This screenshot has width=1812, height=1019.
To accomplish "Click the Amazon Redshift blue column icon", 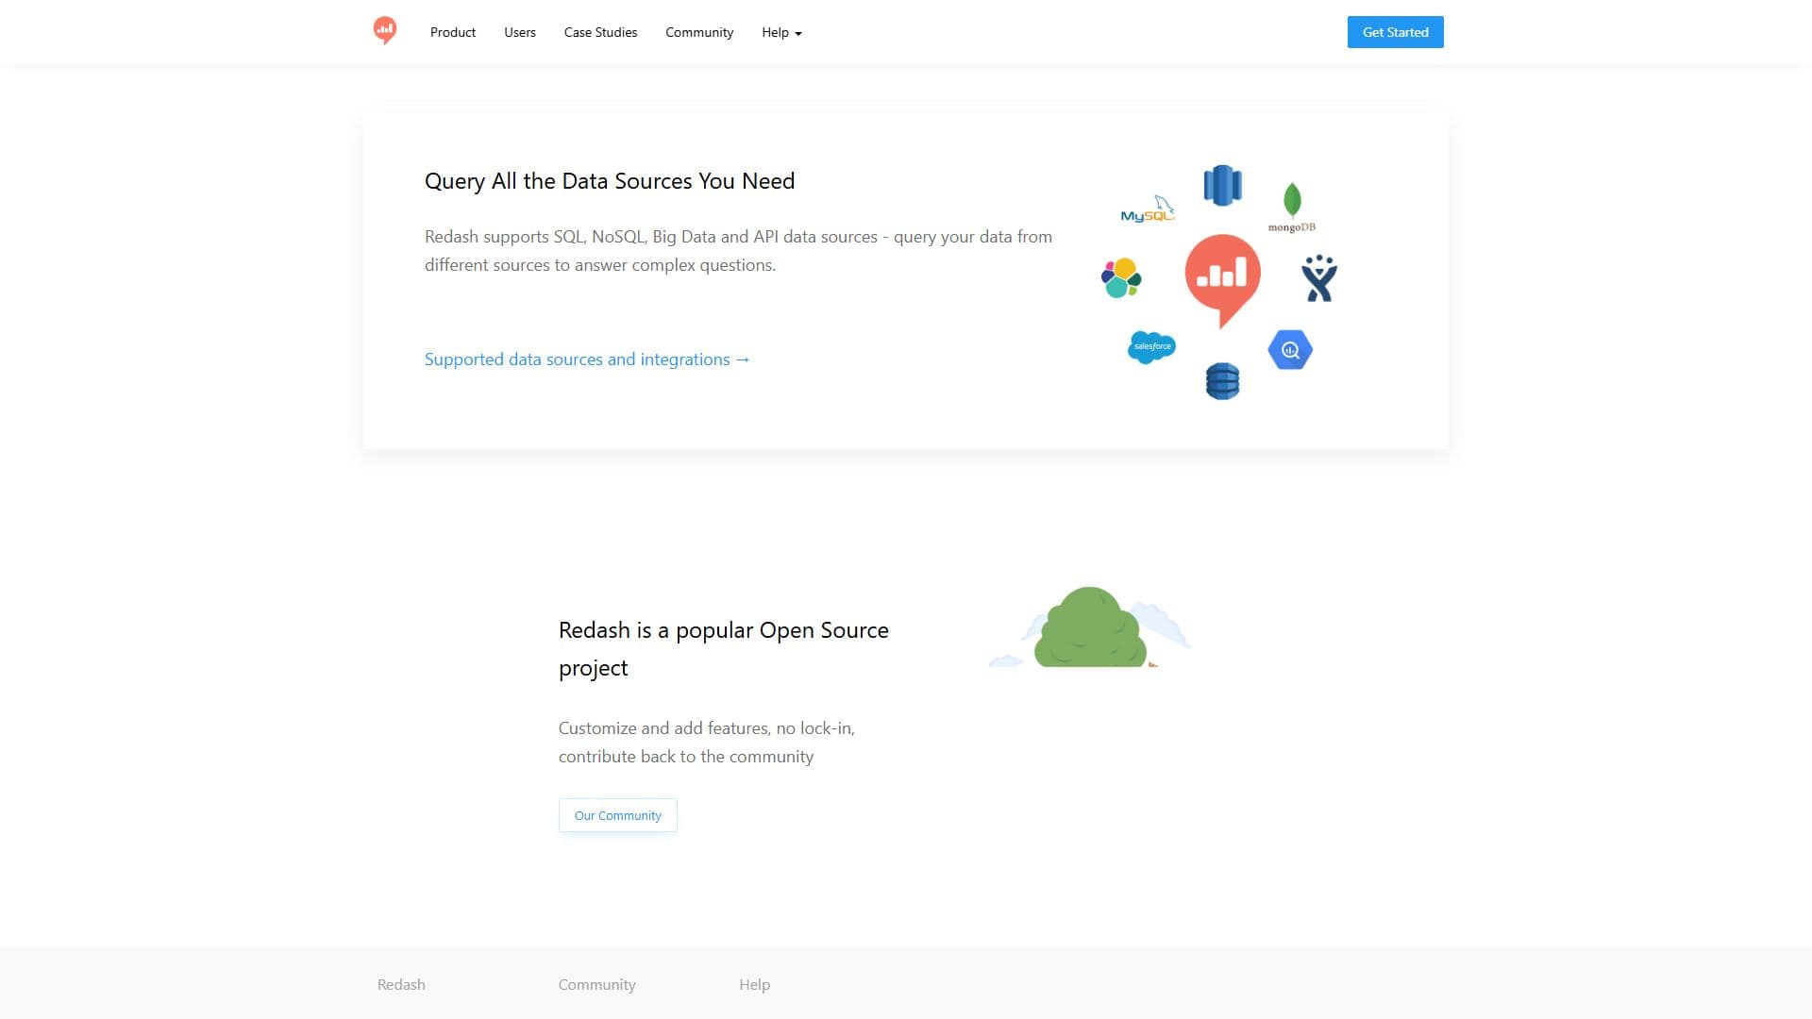I will (x=1222, y=185).
